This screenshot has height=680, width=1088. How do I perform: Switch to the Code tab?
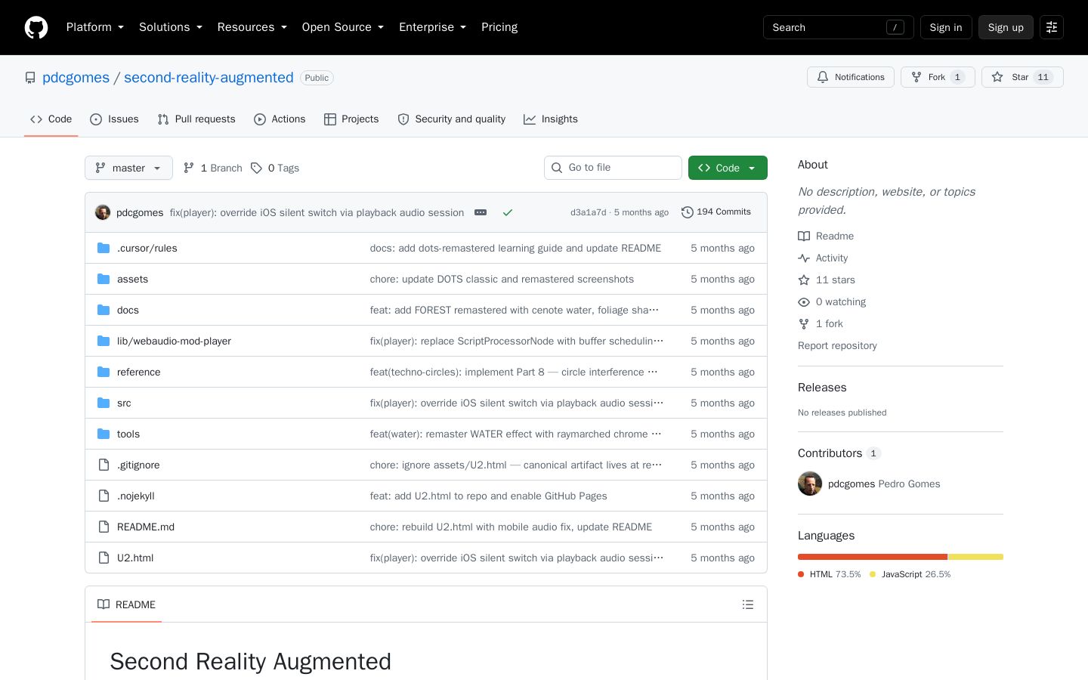pos(51,119)
